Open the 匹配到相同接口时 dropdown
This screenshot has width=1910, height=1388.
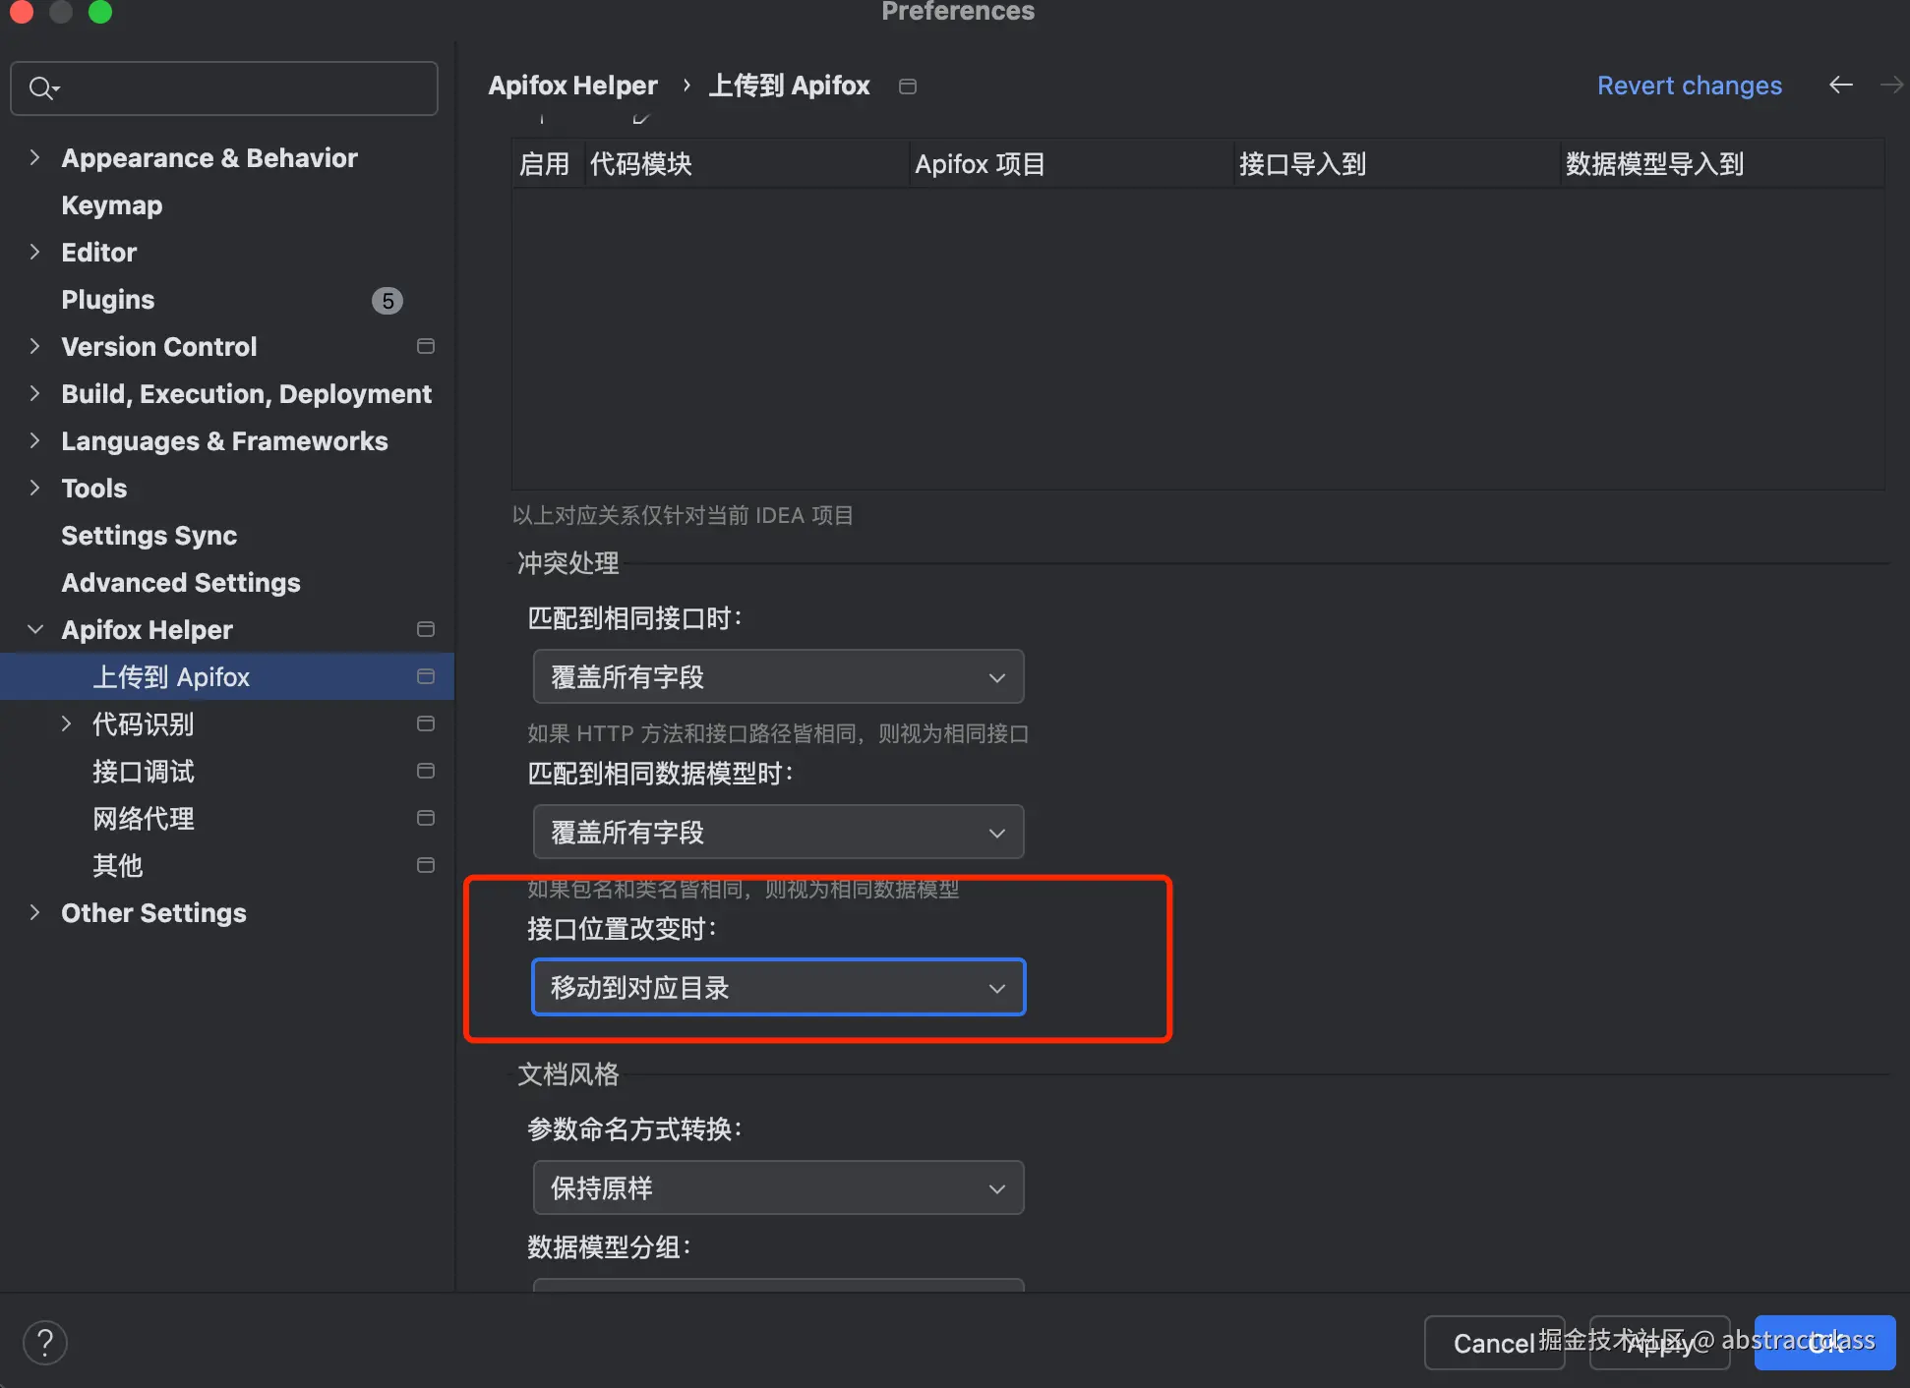(778, 676)
